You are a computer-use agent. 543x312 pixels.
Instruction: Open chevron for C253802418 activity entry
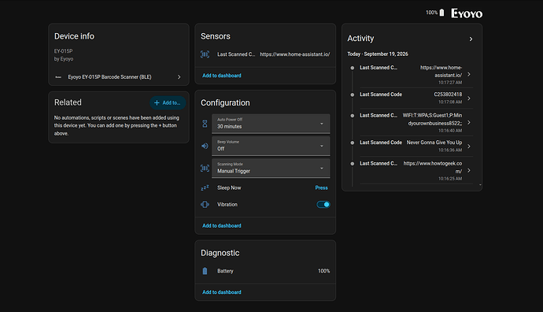point(469,98)
